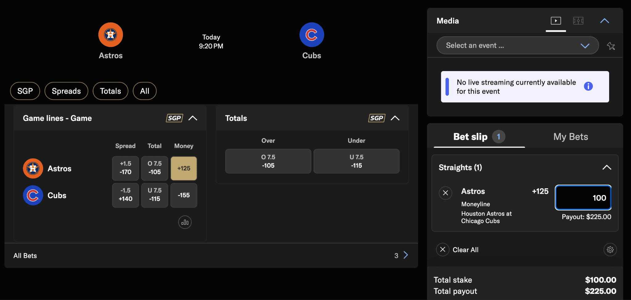Switch Media panel to field tracker view

point(578,21)
